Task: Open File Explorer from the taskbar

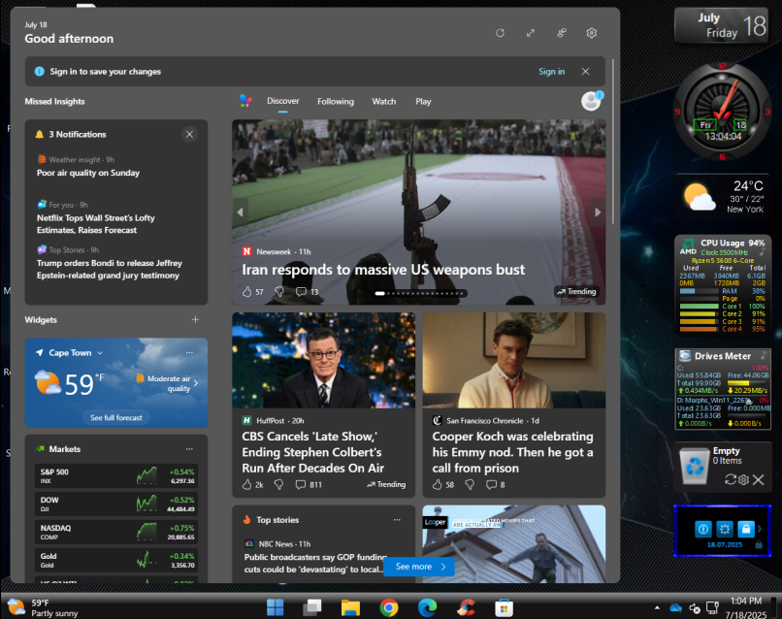Action: pyautogui.click(x=350, y=607)
